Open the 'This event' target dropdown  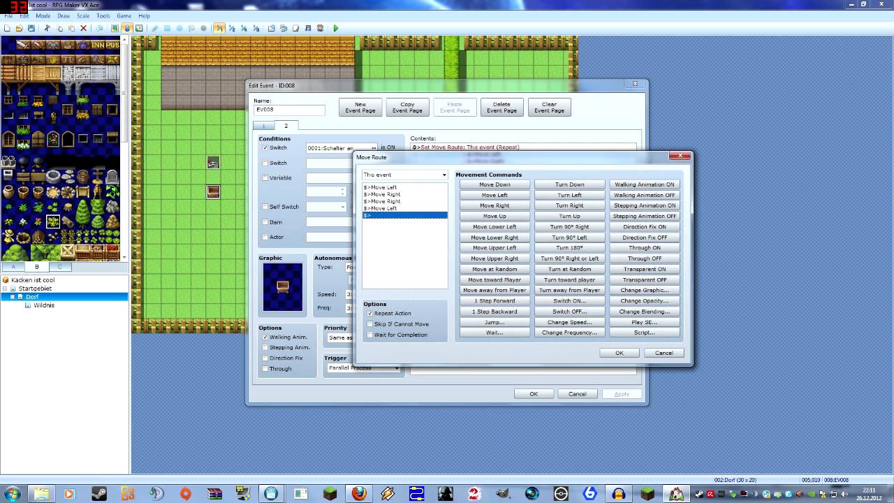404,175
